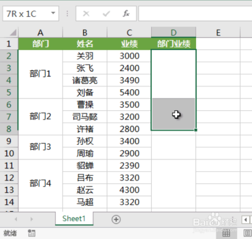Click the cell containing 许褚
This screenshot has width=252, height=239.
click(85, 129)
